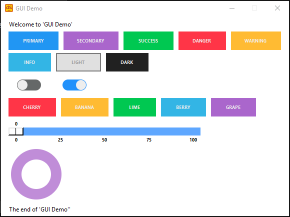This screenshot has height=217, width=290.
Task: Select the green SUCCESS button
Action: click(x=148, y=40)
